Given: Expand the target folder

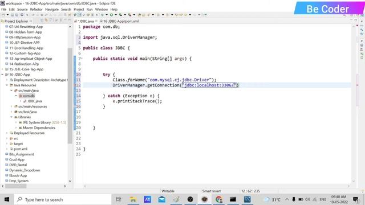Looking at the screenshot, I should click(7, 143).
